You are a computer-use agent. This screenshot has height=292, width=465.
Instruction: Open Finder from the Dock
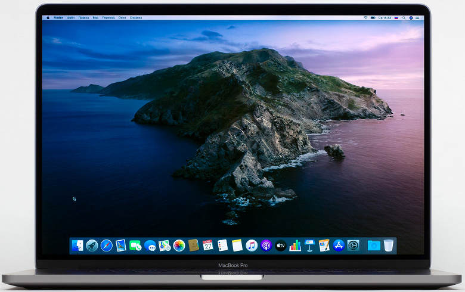(77, 246)
